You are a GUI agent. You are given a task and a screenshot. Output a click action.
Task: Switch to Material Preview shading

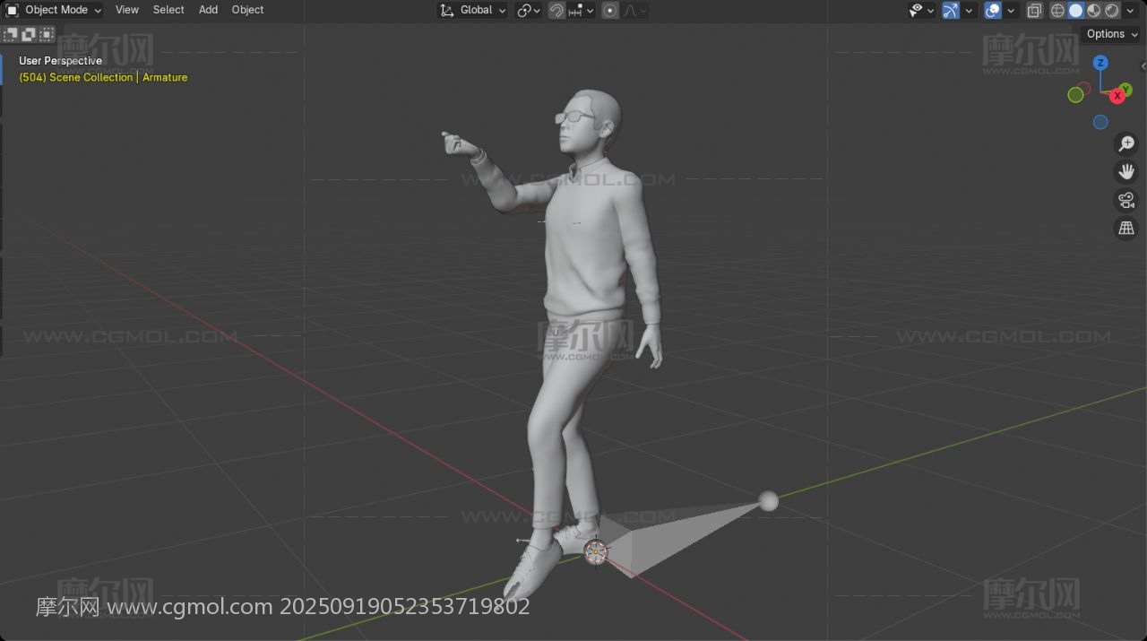[x=1094, y=10]
